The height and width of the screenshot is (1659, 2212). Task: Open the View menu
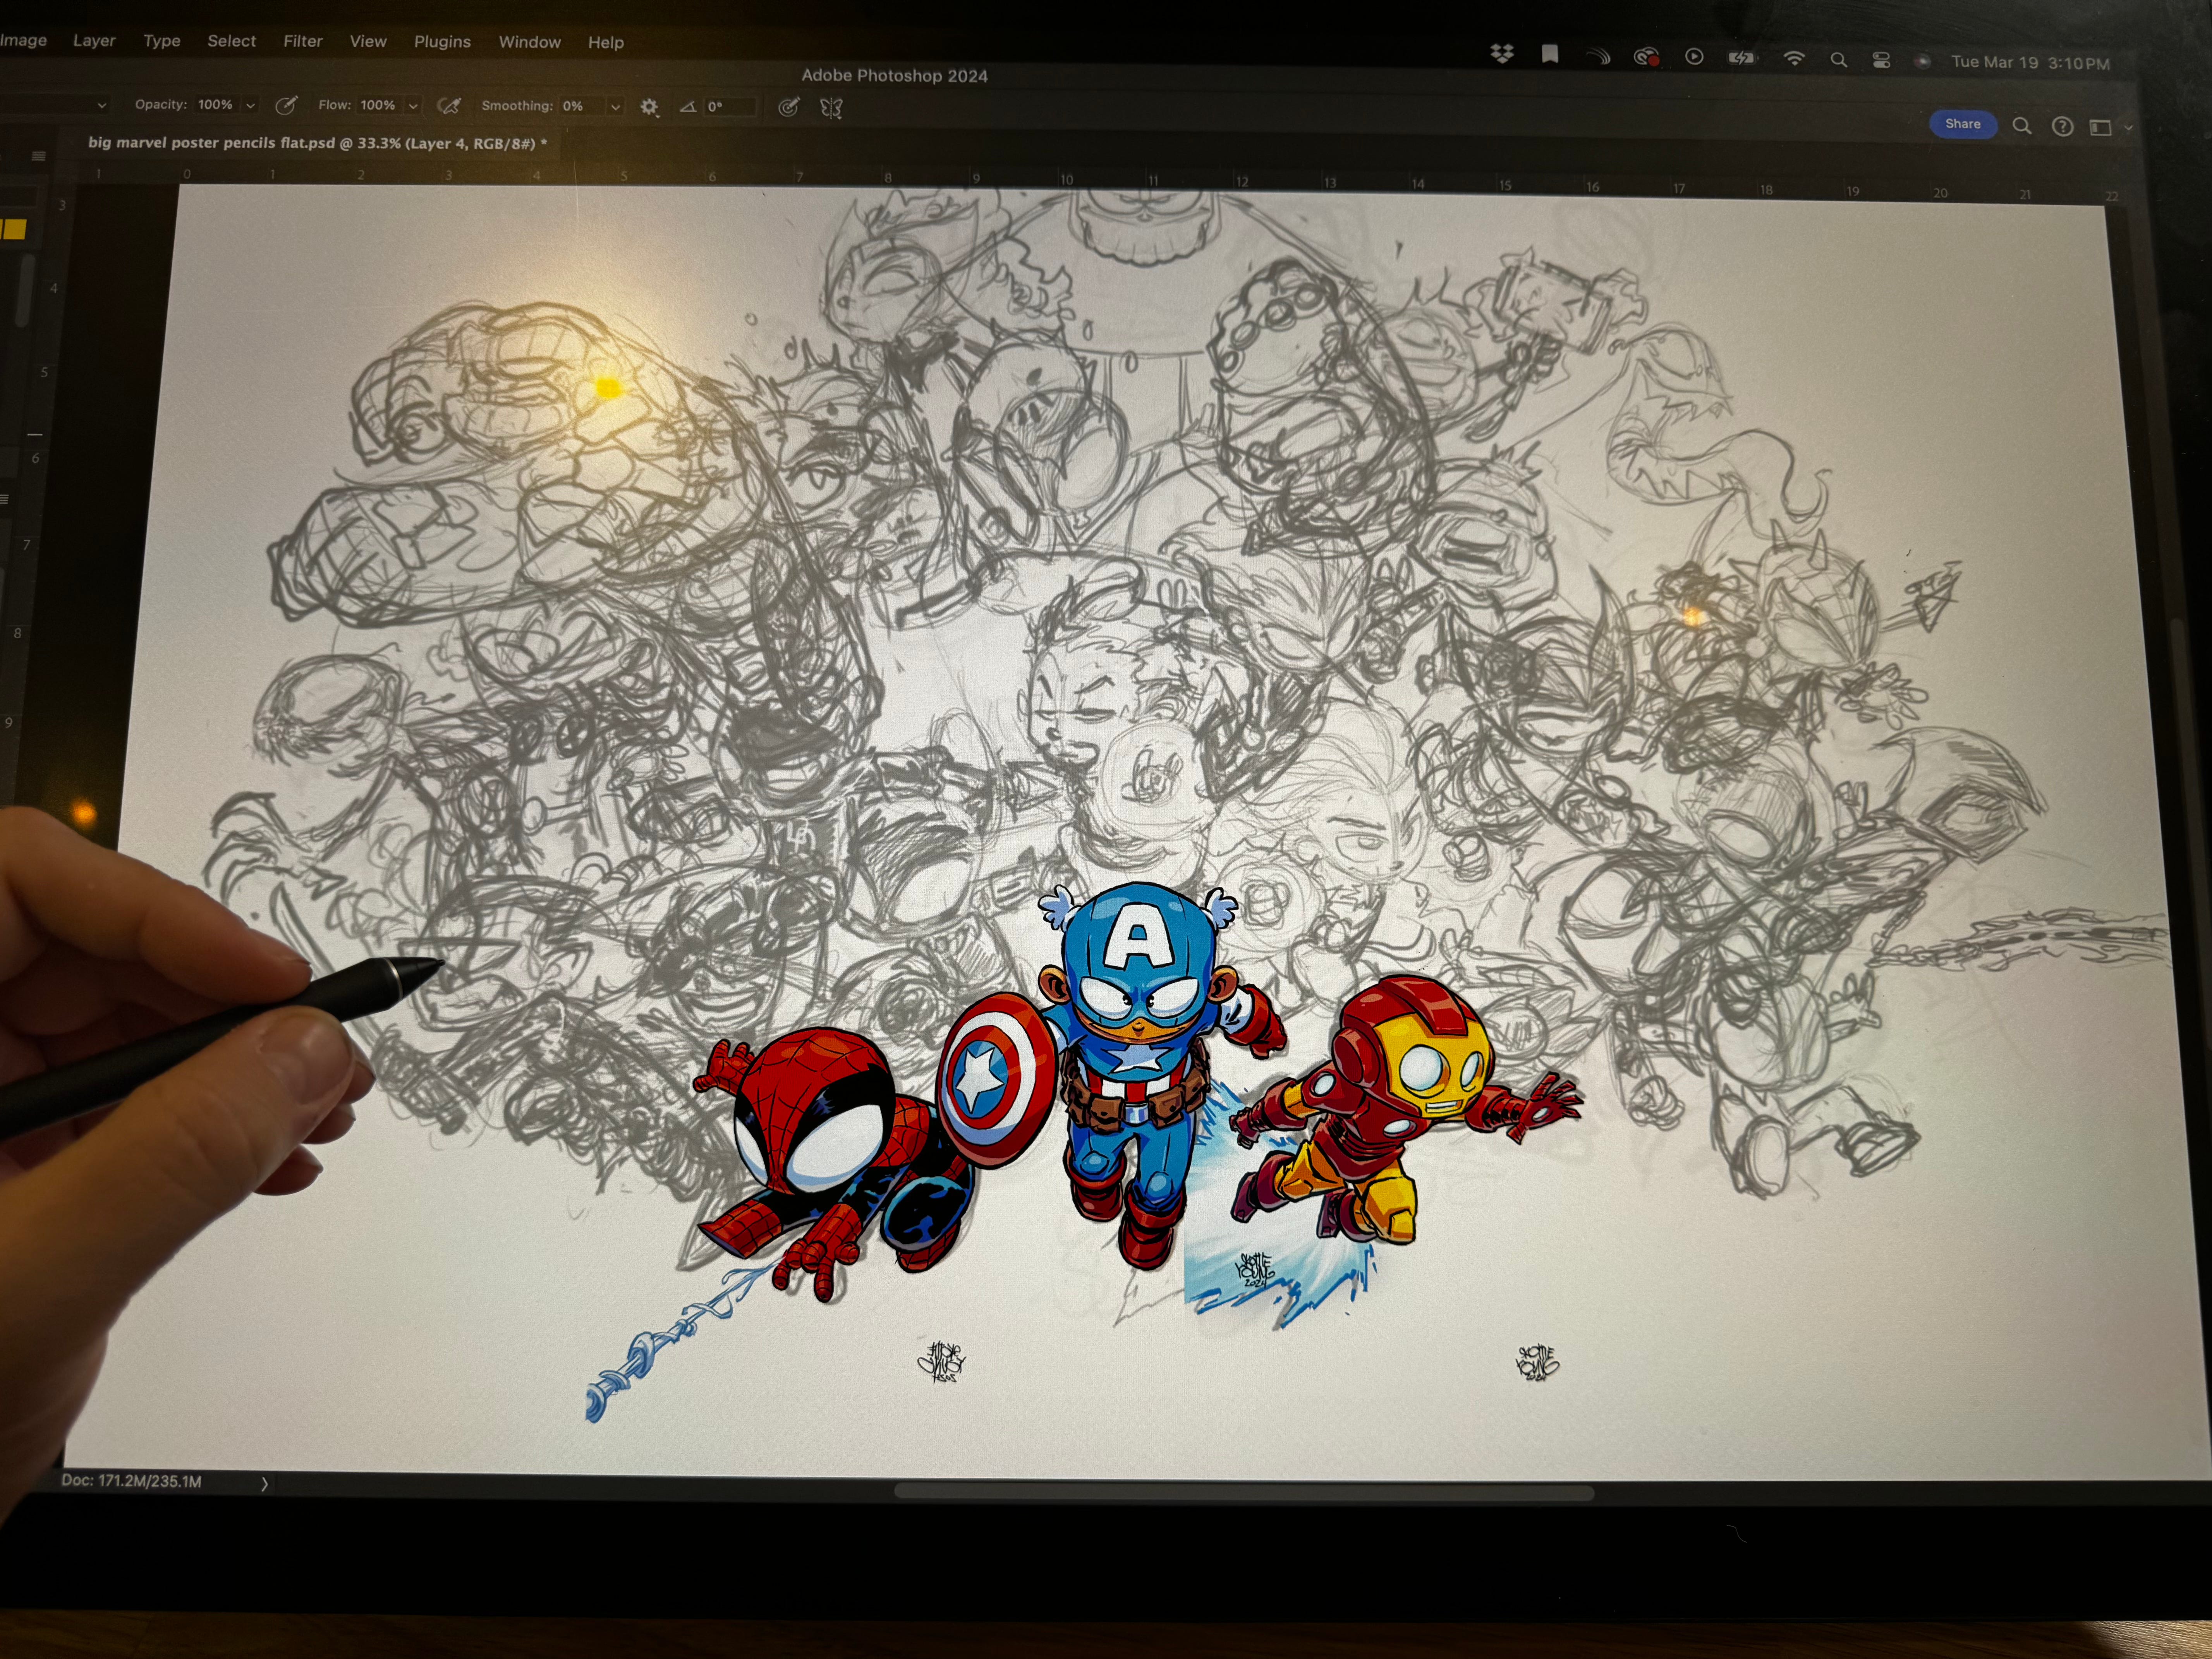368,41
